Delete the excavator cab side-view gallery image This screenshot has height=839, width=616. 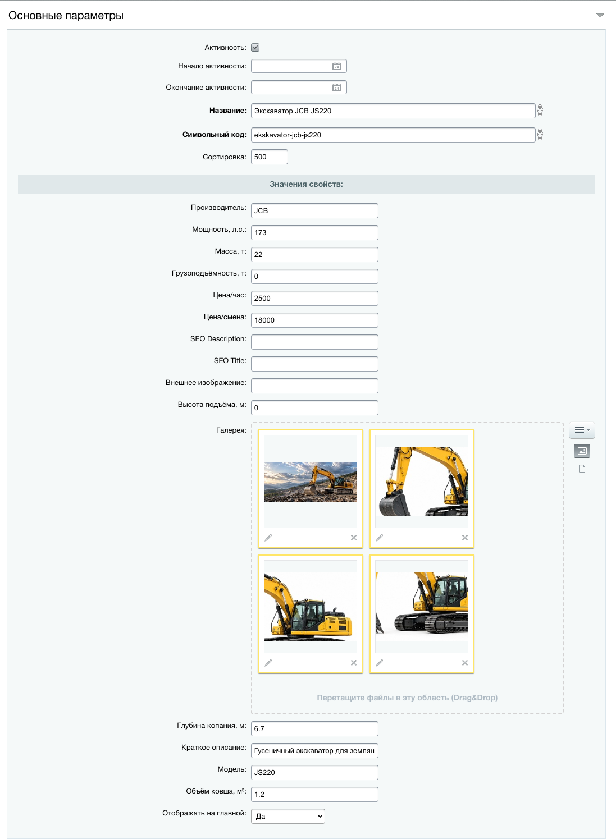pos(354,663)
